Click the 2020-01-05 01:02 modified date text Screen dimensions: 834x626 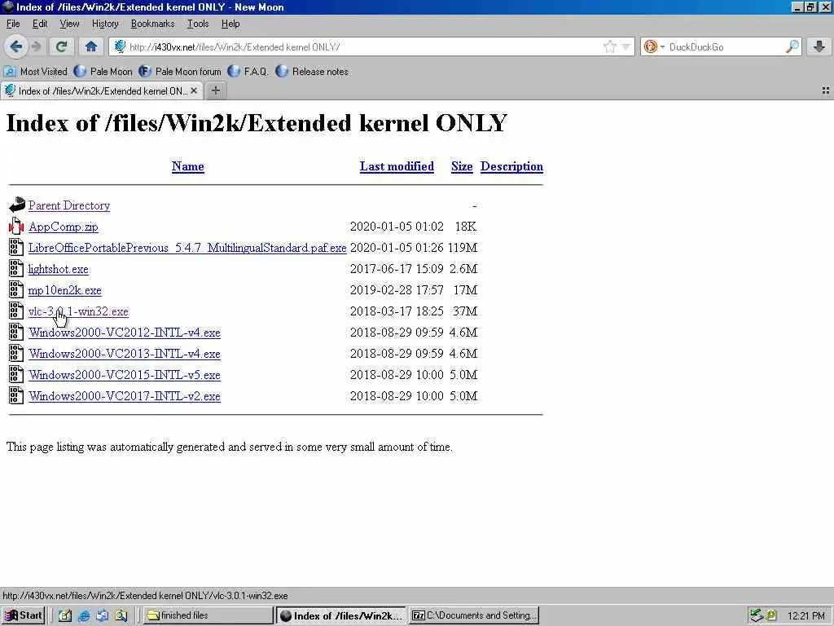397,227
